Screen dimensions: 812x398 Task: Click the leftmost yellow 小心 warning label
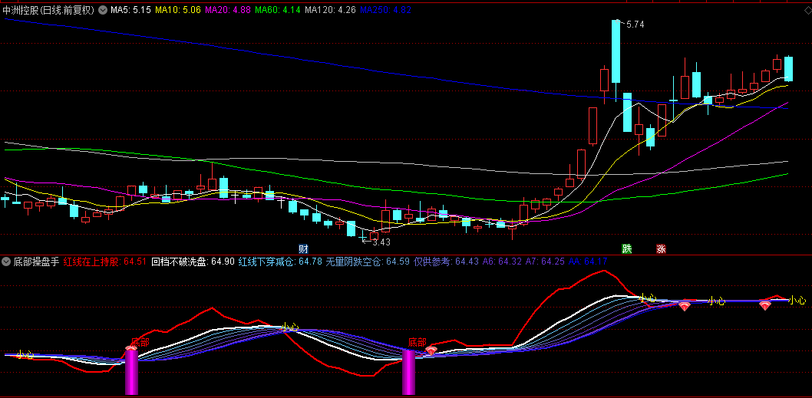pyautogui.click(x=25, y=354)
